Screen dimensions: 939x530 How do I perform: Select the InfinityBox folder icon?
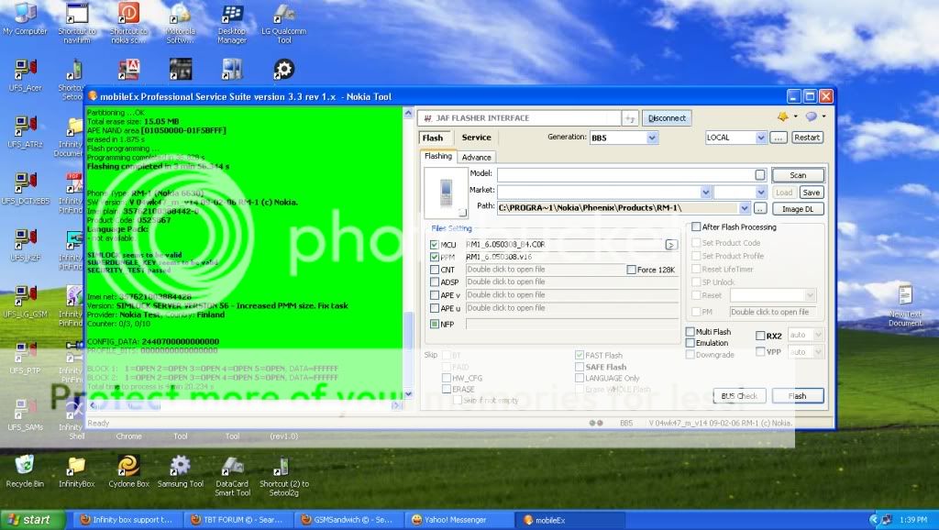(77, 471)
